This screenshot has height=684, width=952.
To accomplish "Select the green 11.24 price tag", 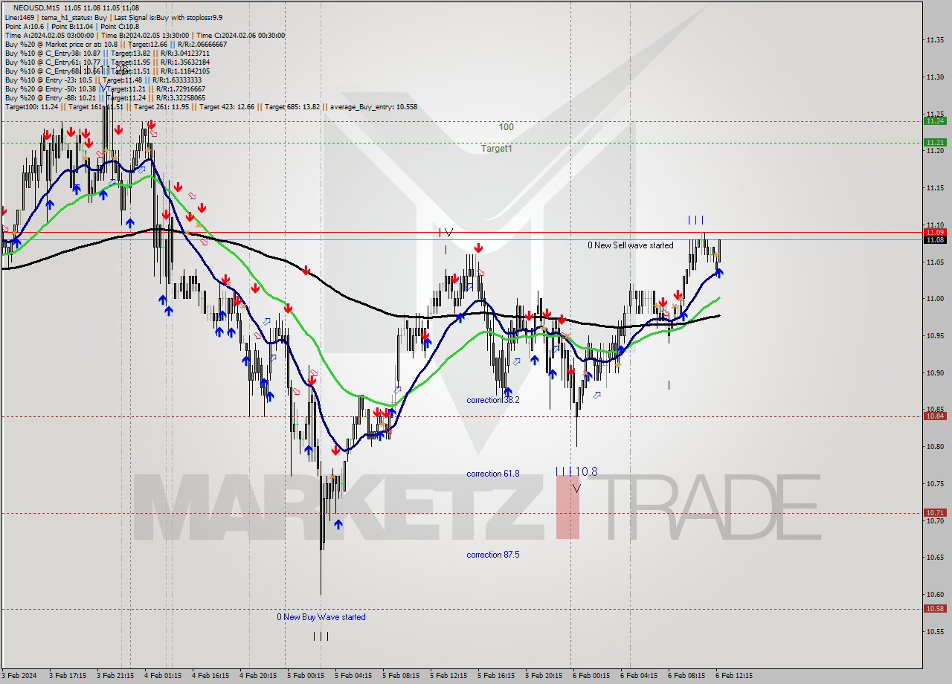I will pyautogui.click(x=935, y=120).
